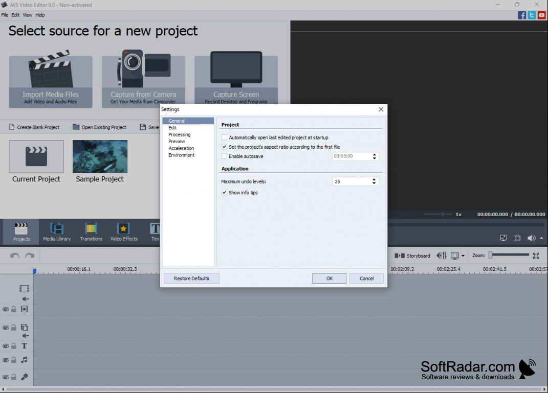
Task: Select Preview in the Settings list
Action: tap(188, 142)
